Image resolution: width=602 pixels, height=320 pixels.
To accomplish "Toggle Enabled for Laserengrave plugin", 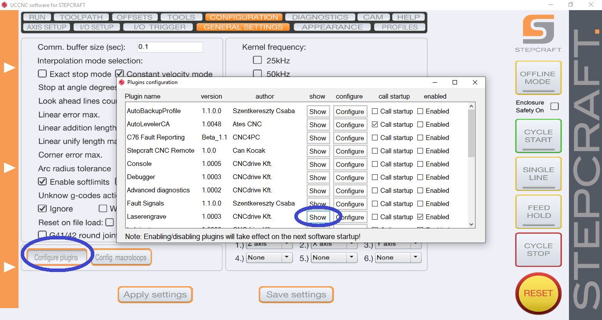I will pyautogui.click(x=420, y=217).
